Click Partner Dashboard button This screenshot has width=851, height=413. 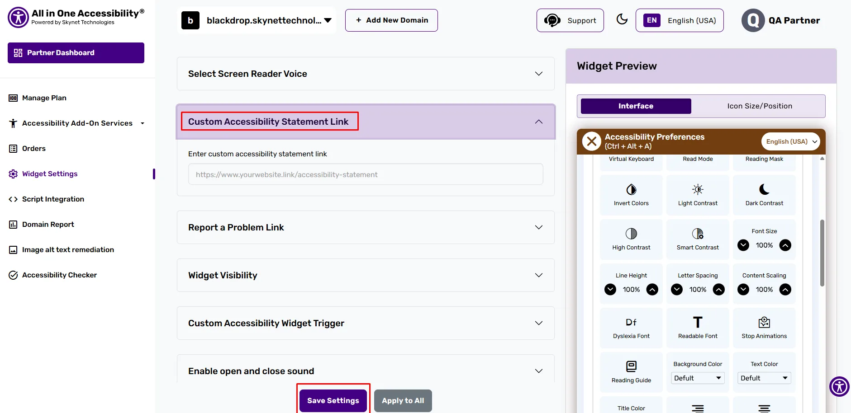point(76,53)
